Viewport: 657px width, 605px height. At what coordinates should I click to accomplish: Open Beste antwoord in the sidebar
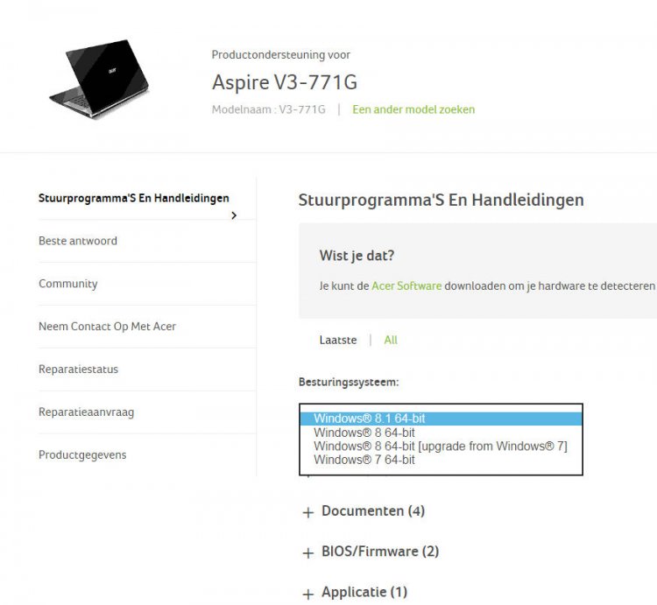tap(78, 241)
